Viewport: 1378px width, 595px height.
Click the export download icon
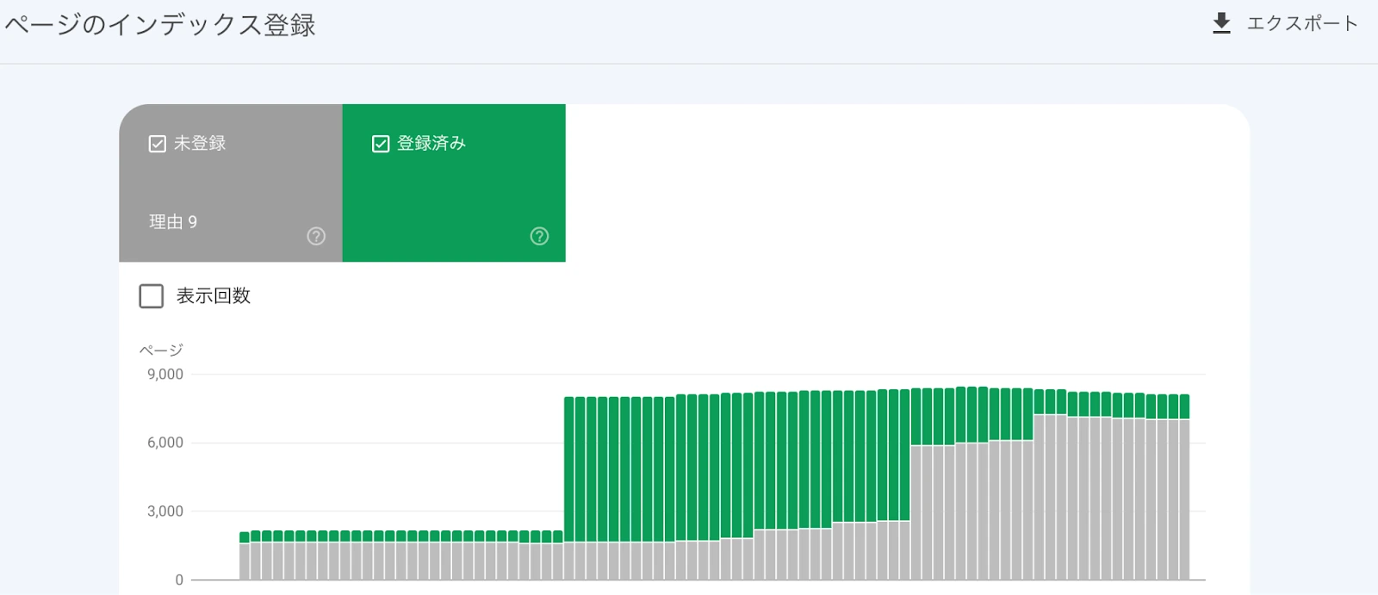1221,23
